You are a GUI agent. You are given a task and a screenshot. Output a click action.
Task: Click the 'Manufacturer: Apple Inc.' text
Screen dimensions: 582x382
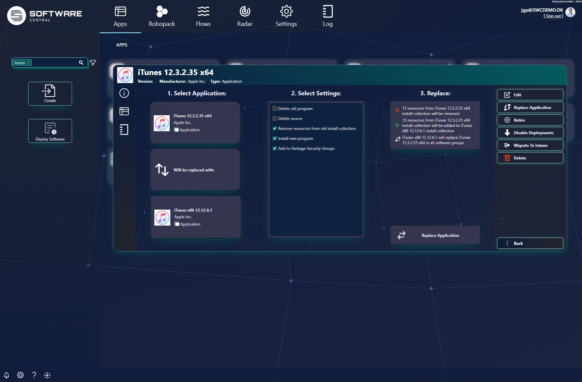pos(182,81)
